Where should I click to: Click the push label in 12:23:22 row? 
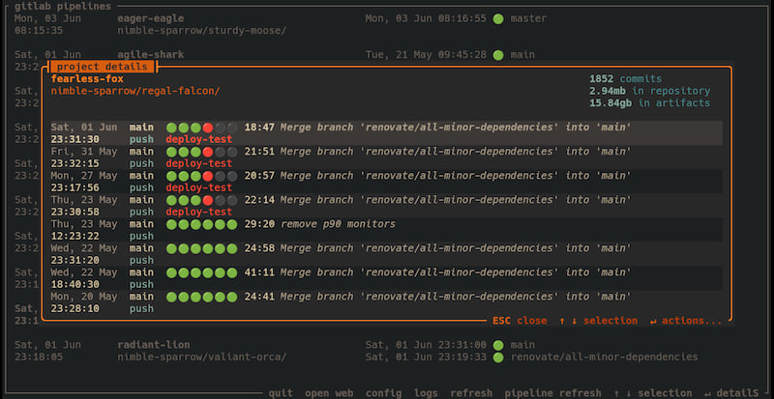tap(141, 237)
